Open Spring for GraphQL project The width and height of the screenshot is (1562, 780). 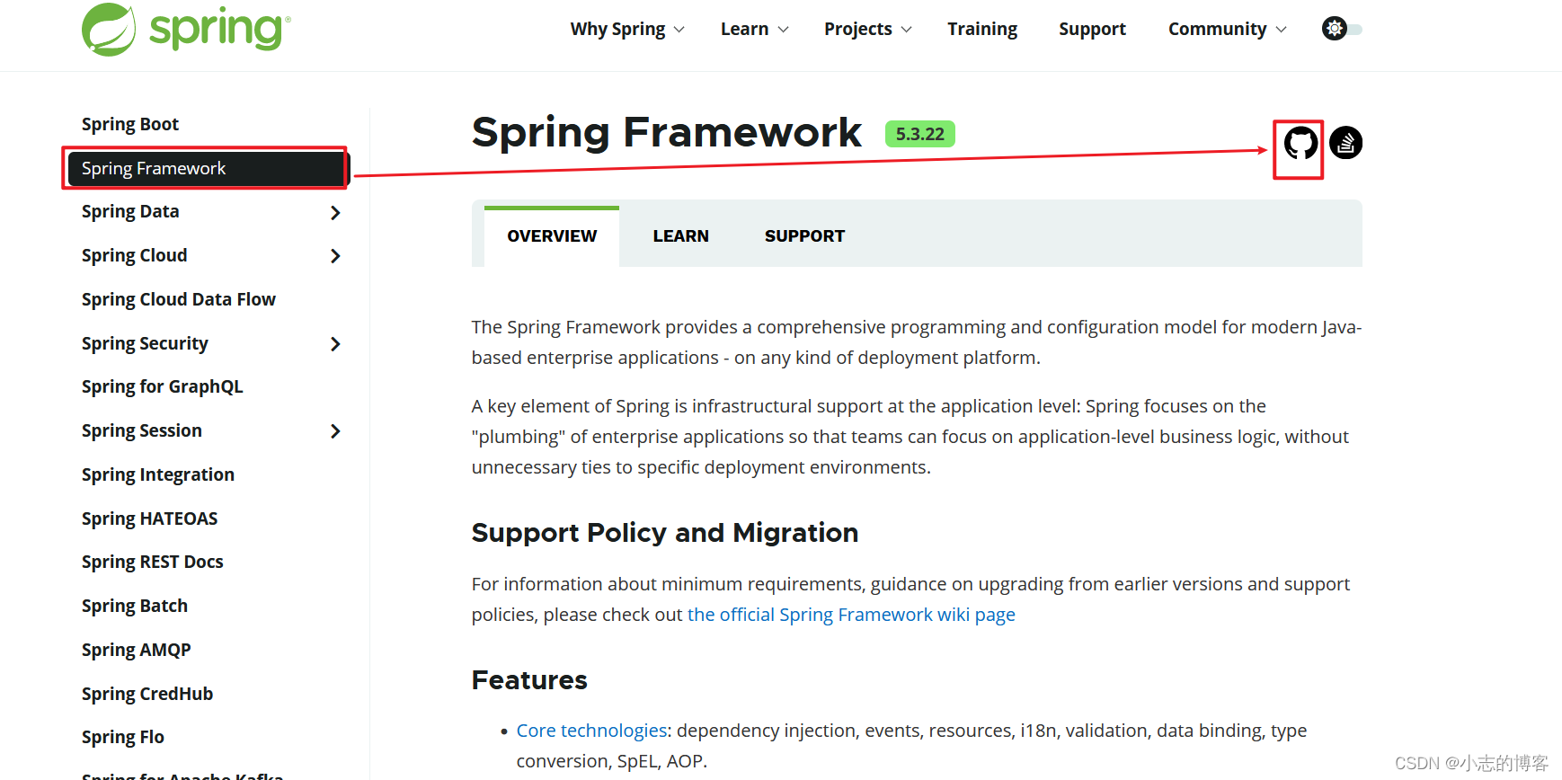[x=163, y=387]
